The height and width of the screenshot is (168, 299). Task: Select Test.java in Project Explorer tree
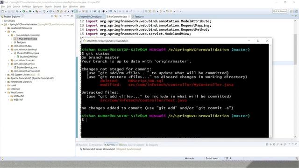pyautogui.click(x=20, y=42)
